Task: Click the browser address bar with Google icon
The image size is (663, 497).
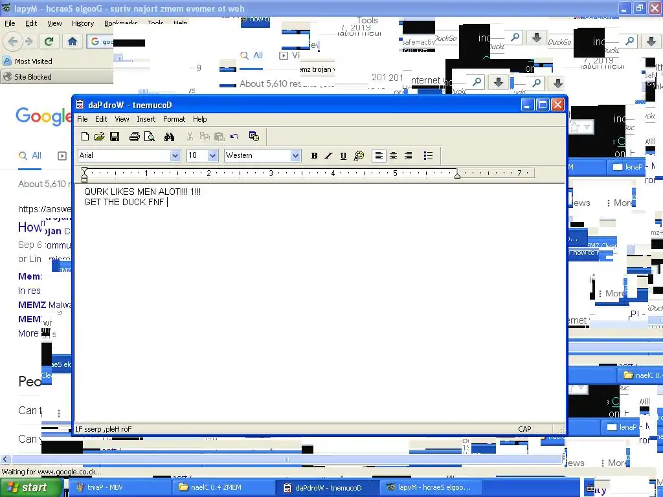Action: 100,41
